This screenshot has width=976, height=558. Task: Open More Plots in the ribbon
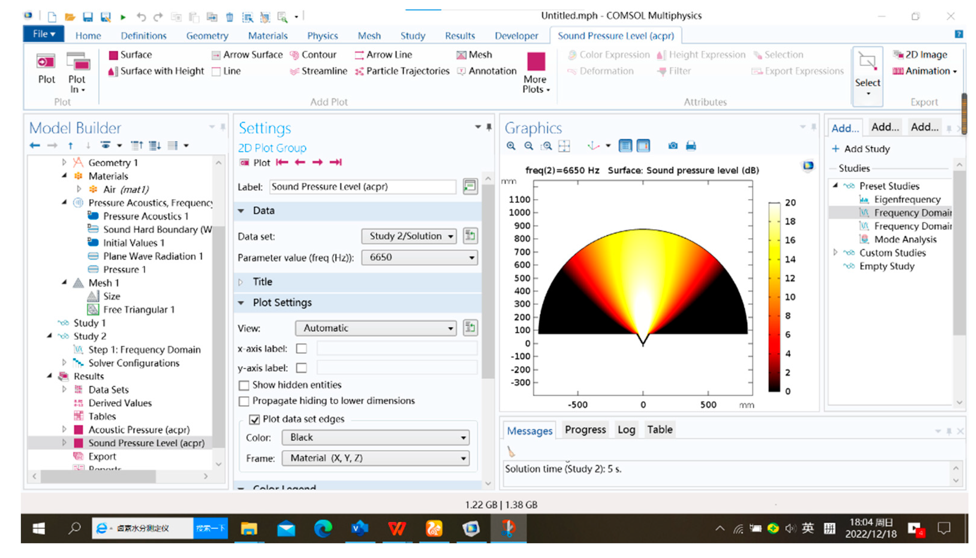coord(536,73)
